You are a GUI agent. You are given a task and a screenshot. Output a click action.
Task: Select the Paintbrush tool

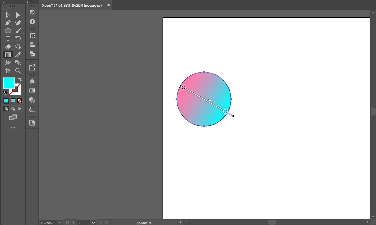pyautogui.click(x=18, y=31)
